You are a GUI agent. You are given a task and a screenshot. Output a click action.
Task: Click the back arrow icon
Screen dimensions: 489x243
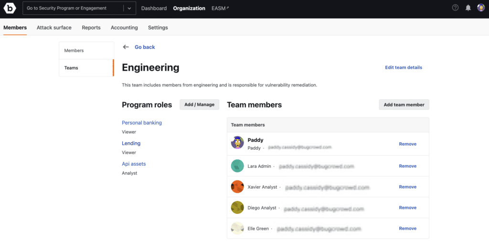click(126, 47)
